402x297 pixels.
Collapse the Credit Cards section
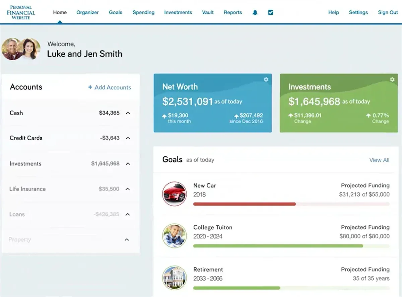(x=128, y=138)
